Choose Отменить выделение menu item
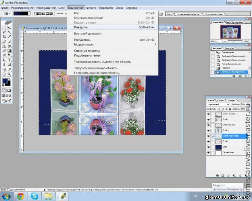This screenshot has width=252, height=201. click(113, 18)
